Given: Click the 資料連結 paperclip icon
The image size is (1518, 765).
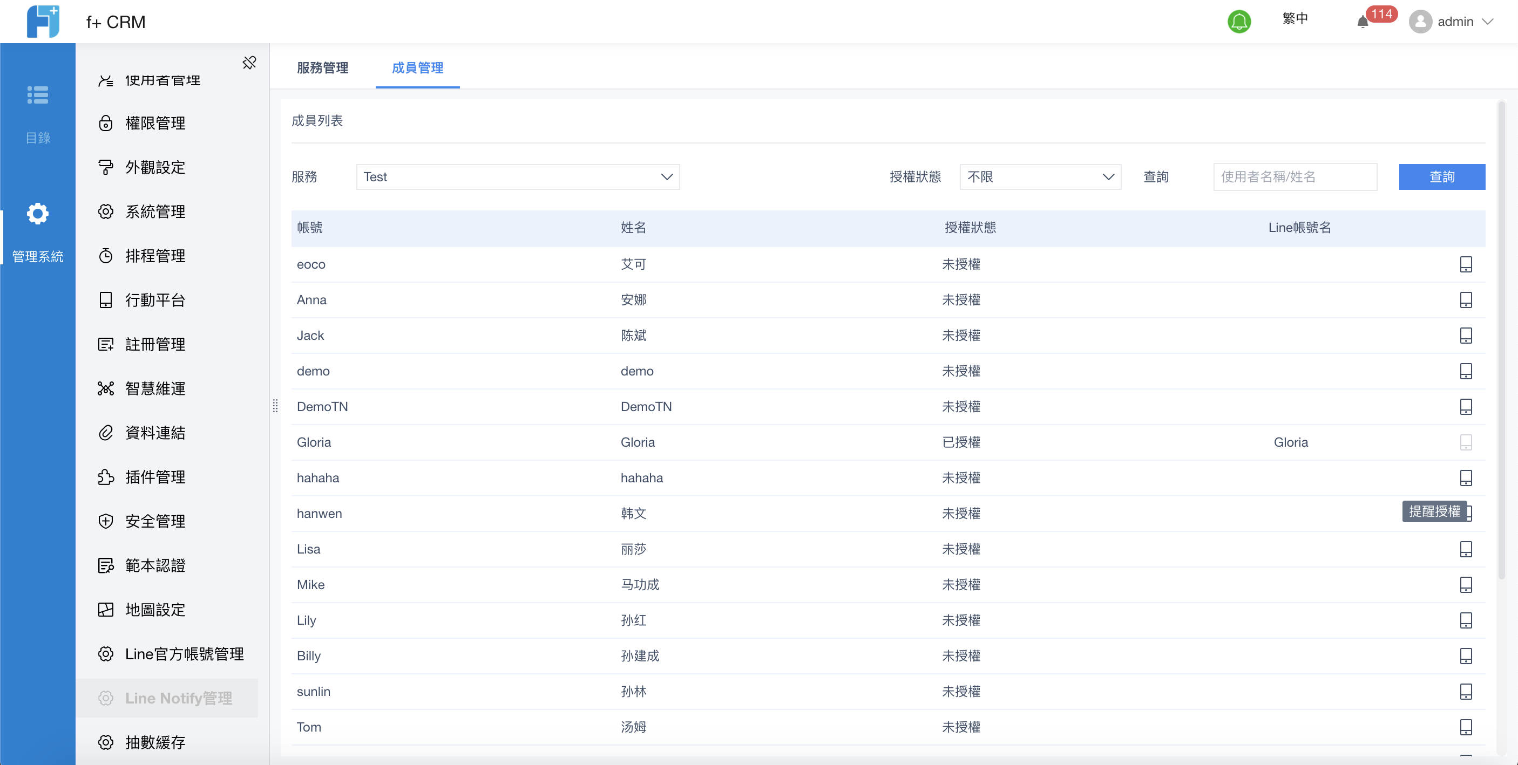Looking at the screenshot, I should (105, 433).
